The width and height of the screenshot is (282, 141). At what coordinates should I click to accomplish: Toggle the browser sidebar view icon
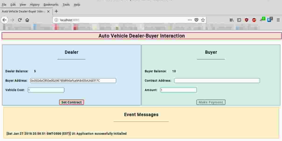(x=239, y=20)
